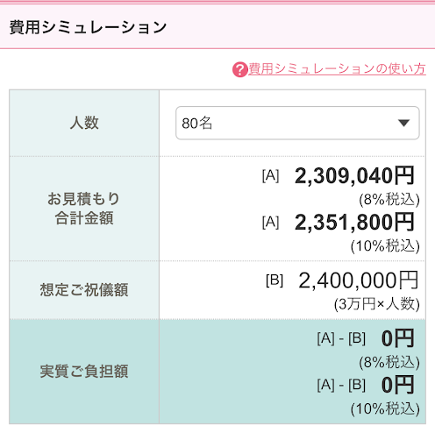Click the 人数 row label
Screen dimensions: 435x433
pyautogui.click(x=84, y=123)
